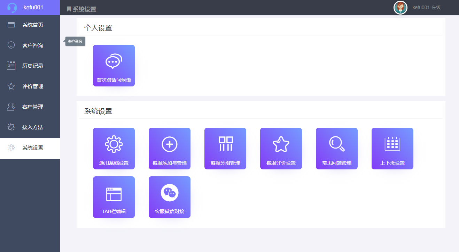459x252 pixels.
Task: Click the 个人设置 section heading
Action: tap(98, 28)
